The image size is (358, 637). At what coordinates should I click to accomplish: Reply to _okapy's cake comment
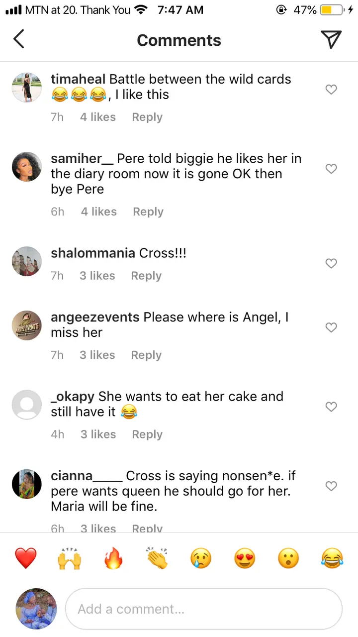click(147, 434)
